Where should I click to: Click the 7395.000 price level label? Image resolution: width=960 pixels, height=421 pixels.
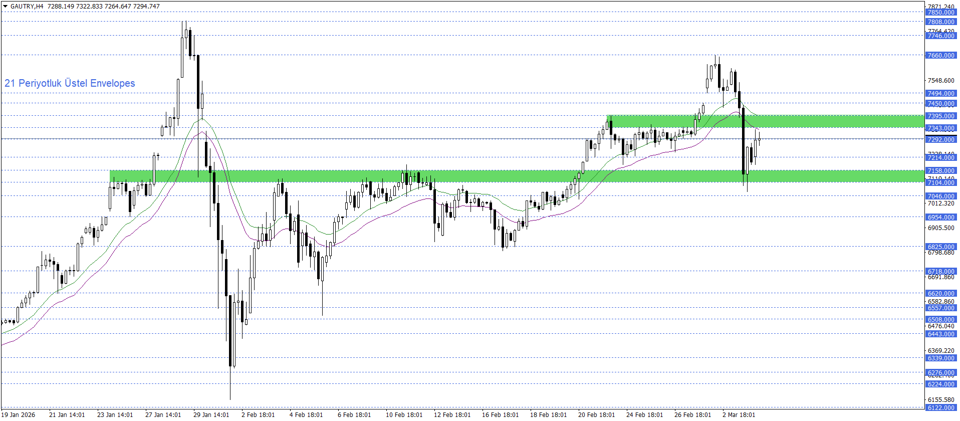tap(940, 116)
